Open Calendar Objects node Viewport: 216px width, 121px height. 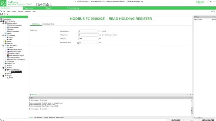coord(14,53)
